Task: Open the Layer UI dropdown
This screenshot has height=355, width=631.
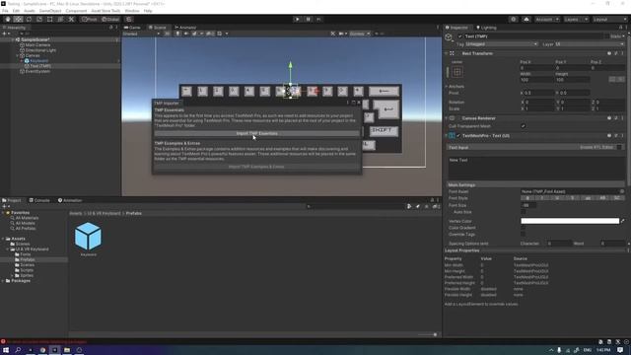Action: tap(590, 43)
